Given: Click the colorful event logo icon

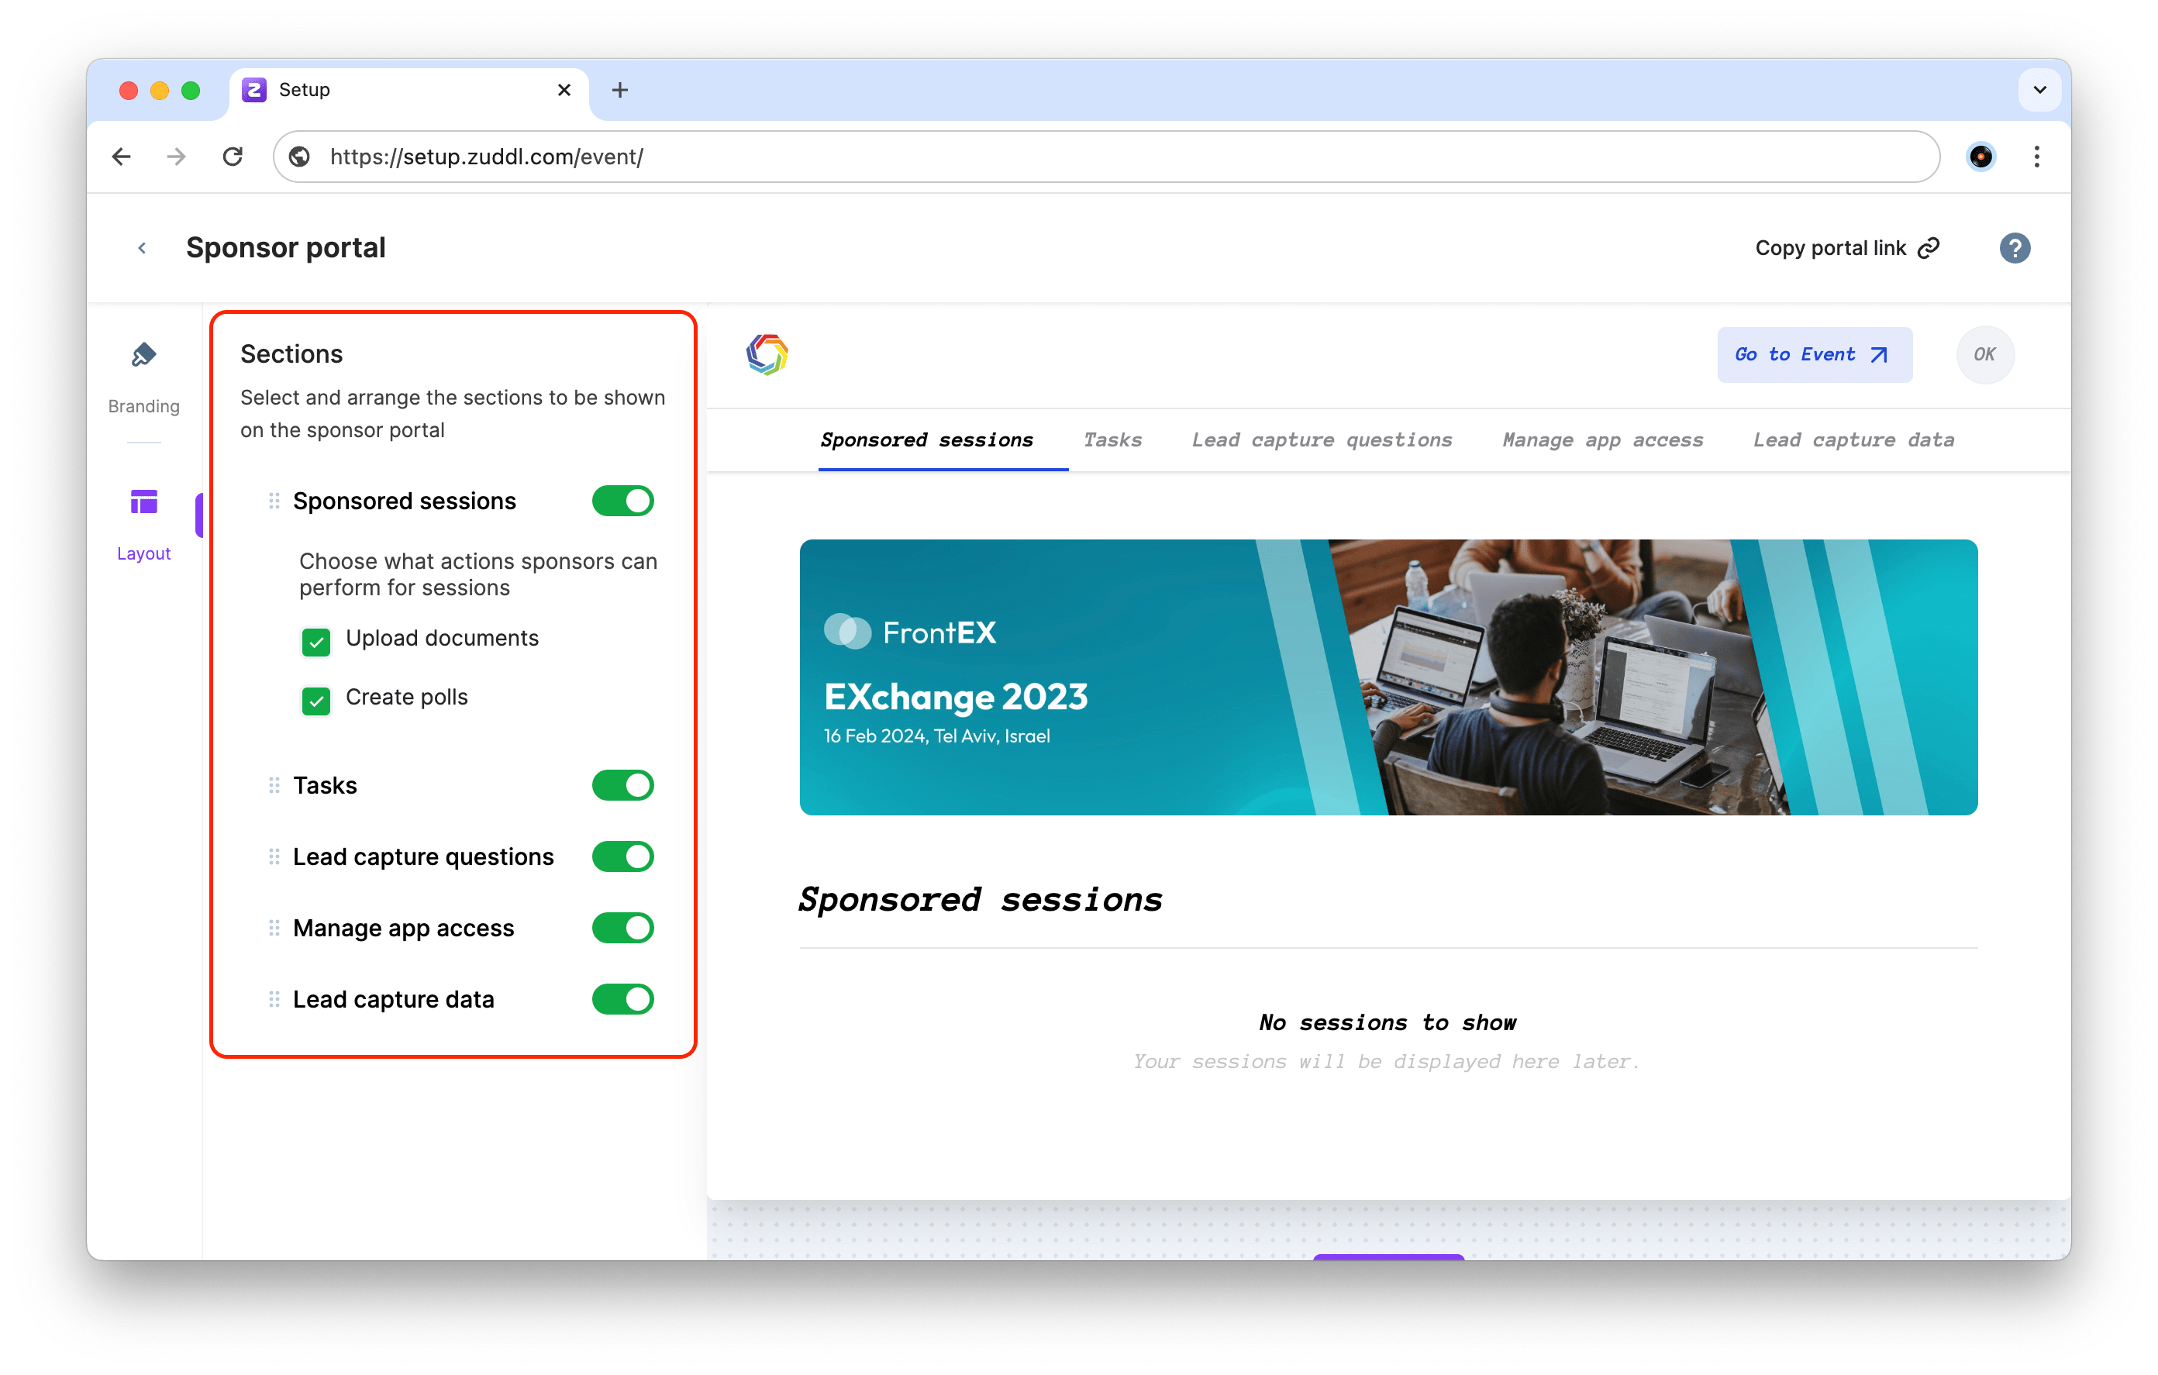Looking at the screenshot, I should pyautogui.click(x=767, y=355).
